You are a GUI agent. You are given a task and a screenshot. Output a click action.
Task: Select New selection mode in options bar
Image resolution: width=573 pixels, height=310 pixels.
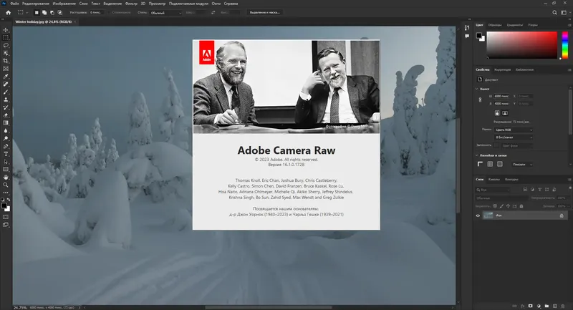(x=37, y=12)
